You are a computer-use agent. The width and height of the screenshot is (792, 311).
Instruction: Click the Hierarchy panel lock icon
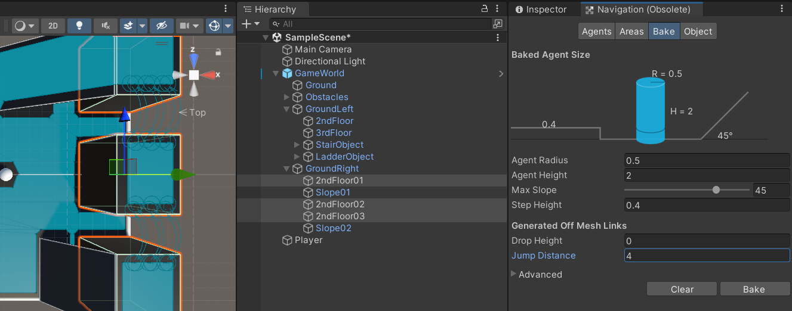(x=485, y=9)
